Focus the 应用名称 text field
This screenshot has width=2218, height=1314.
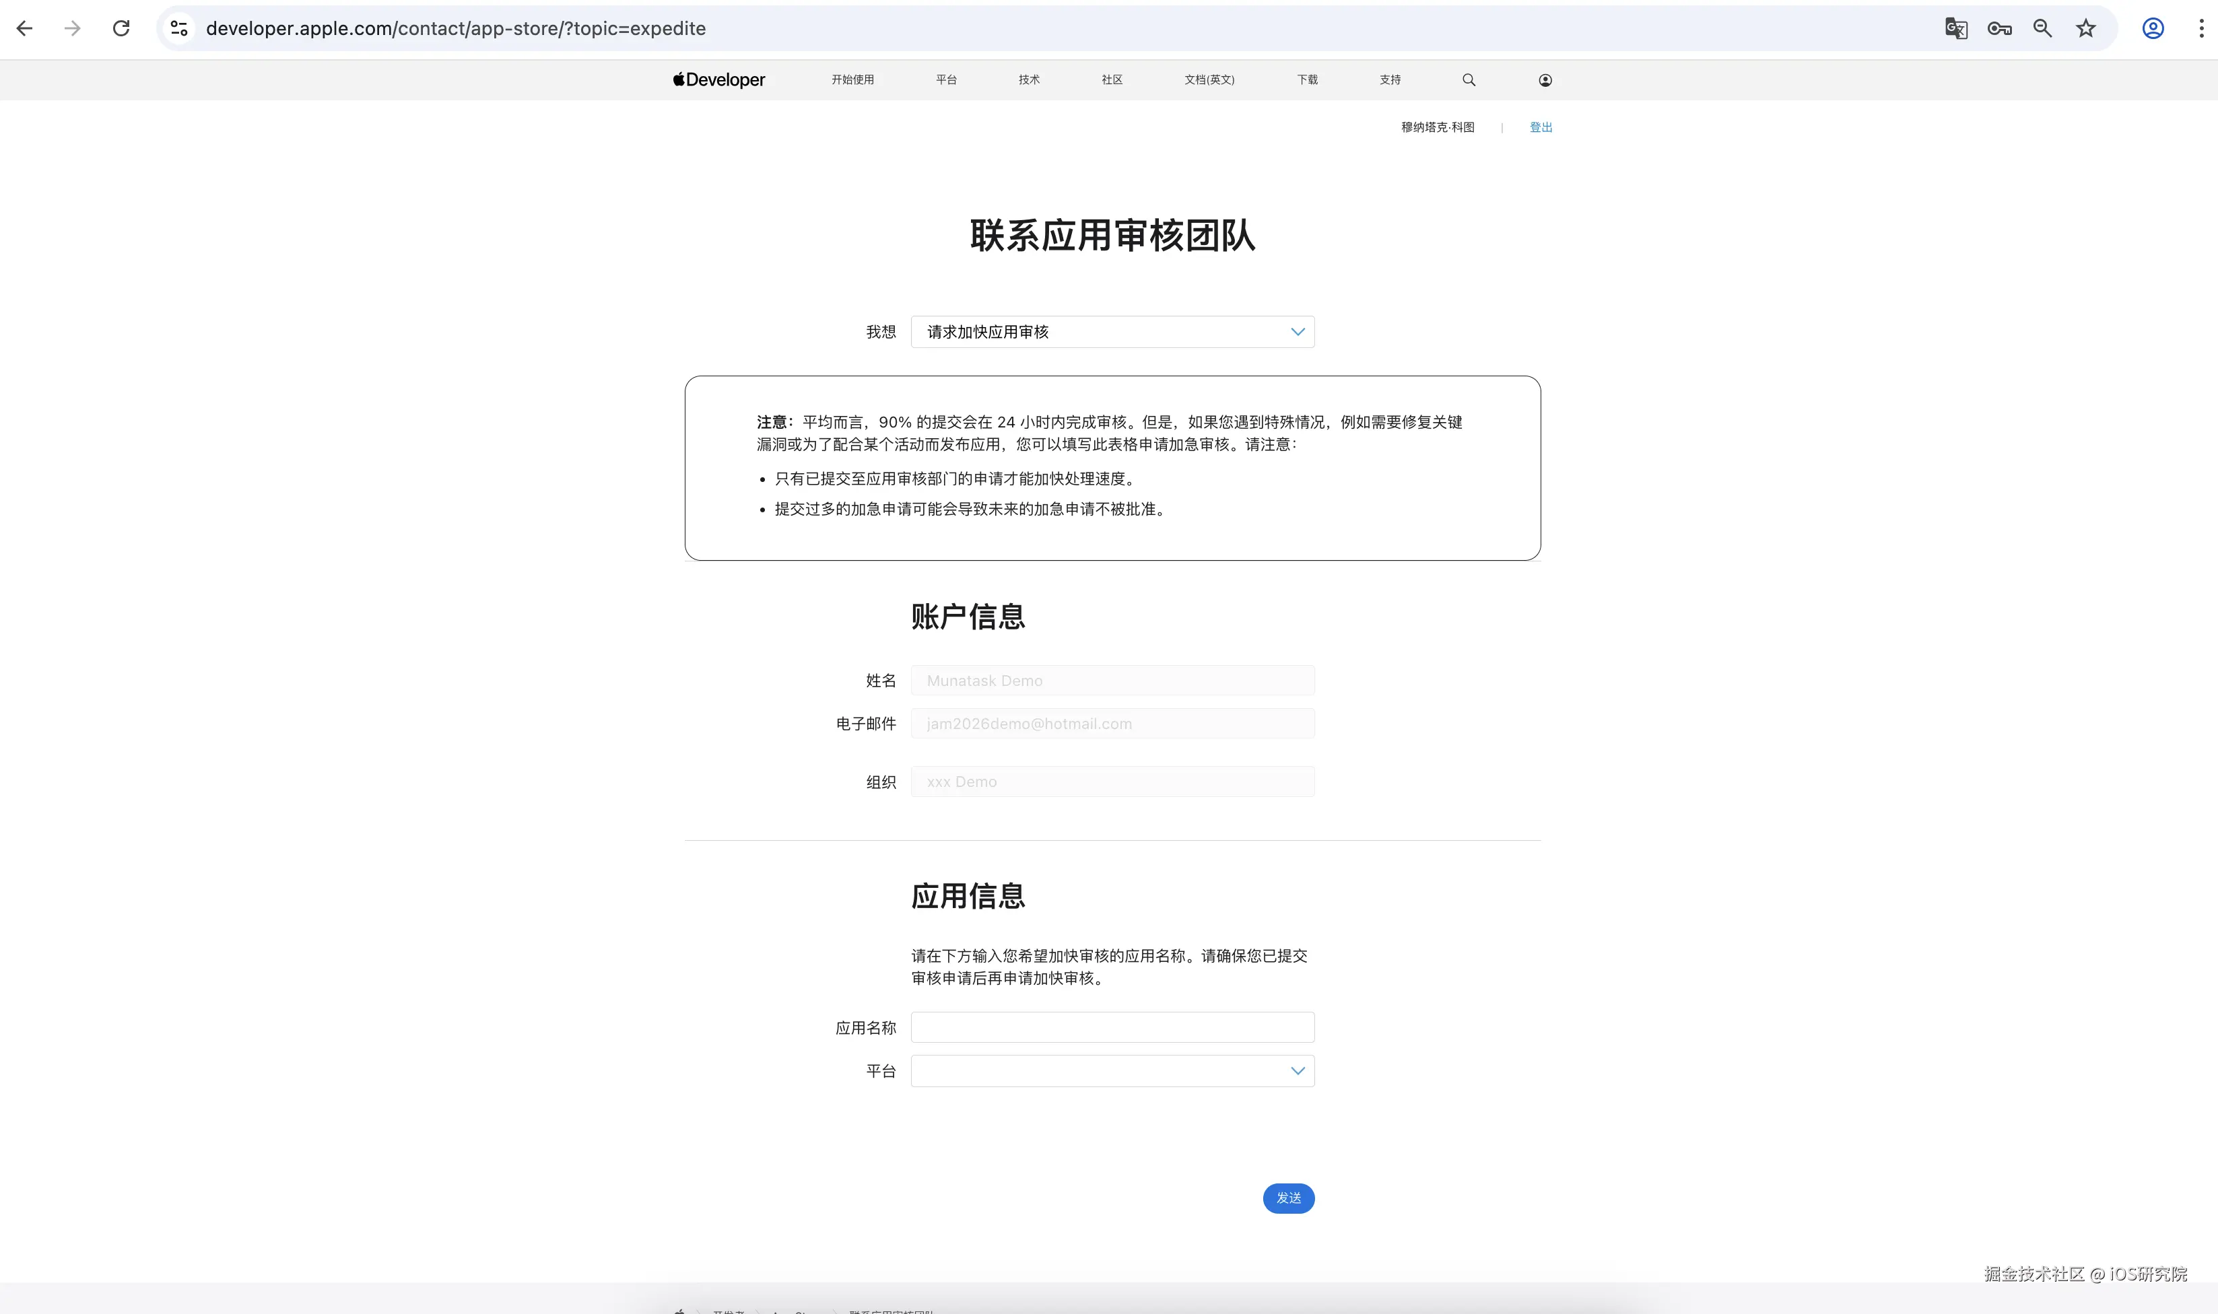[1112, 1027]
